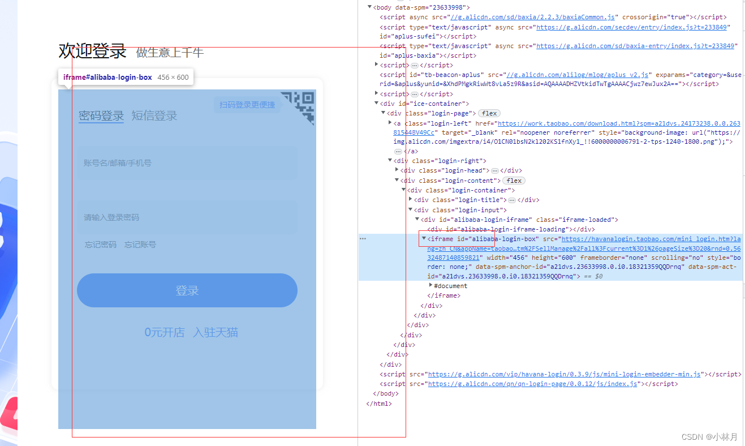Collapse the body element node
The height and width of the screenshot is (446, 745).
click(x=370, y=7)
